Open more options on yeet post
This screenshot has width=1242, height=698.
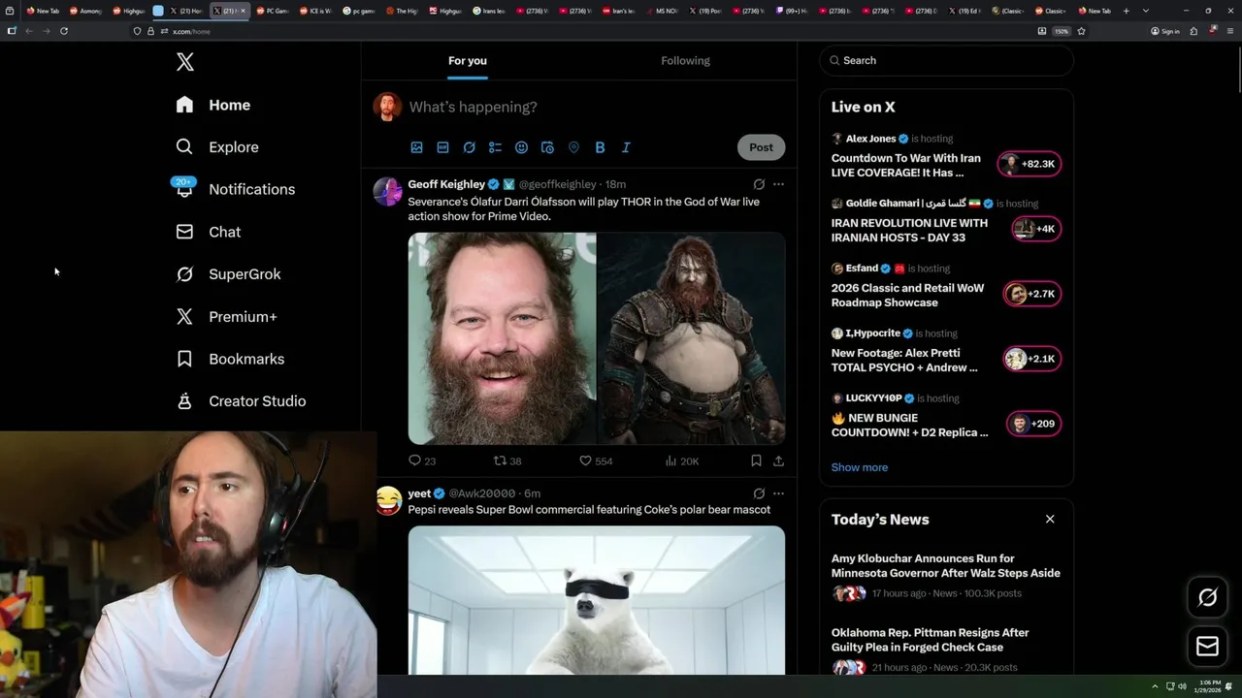point(778,493)
